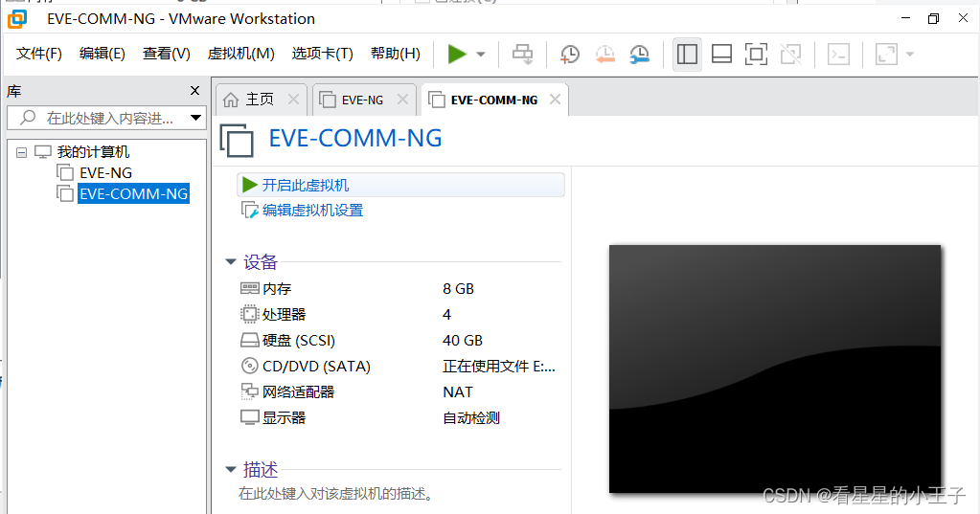Click the VMware Workstation title bar logo
Image resolution: width=980 pixels, height=514 pixels.
[x=17, y=19]
